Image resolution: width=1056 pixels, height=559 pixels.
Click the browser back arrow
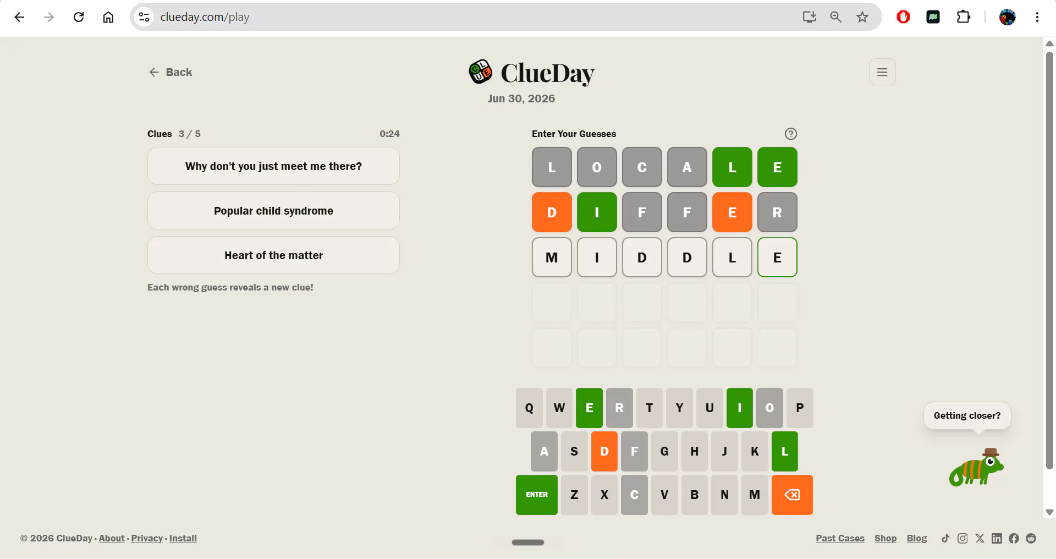pos(19,17)
